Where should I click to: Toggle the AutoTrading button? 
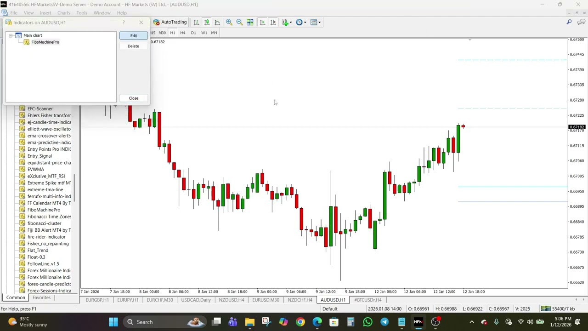tap(170, 22)
